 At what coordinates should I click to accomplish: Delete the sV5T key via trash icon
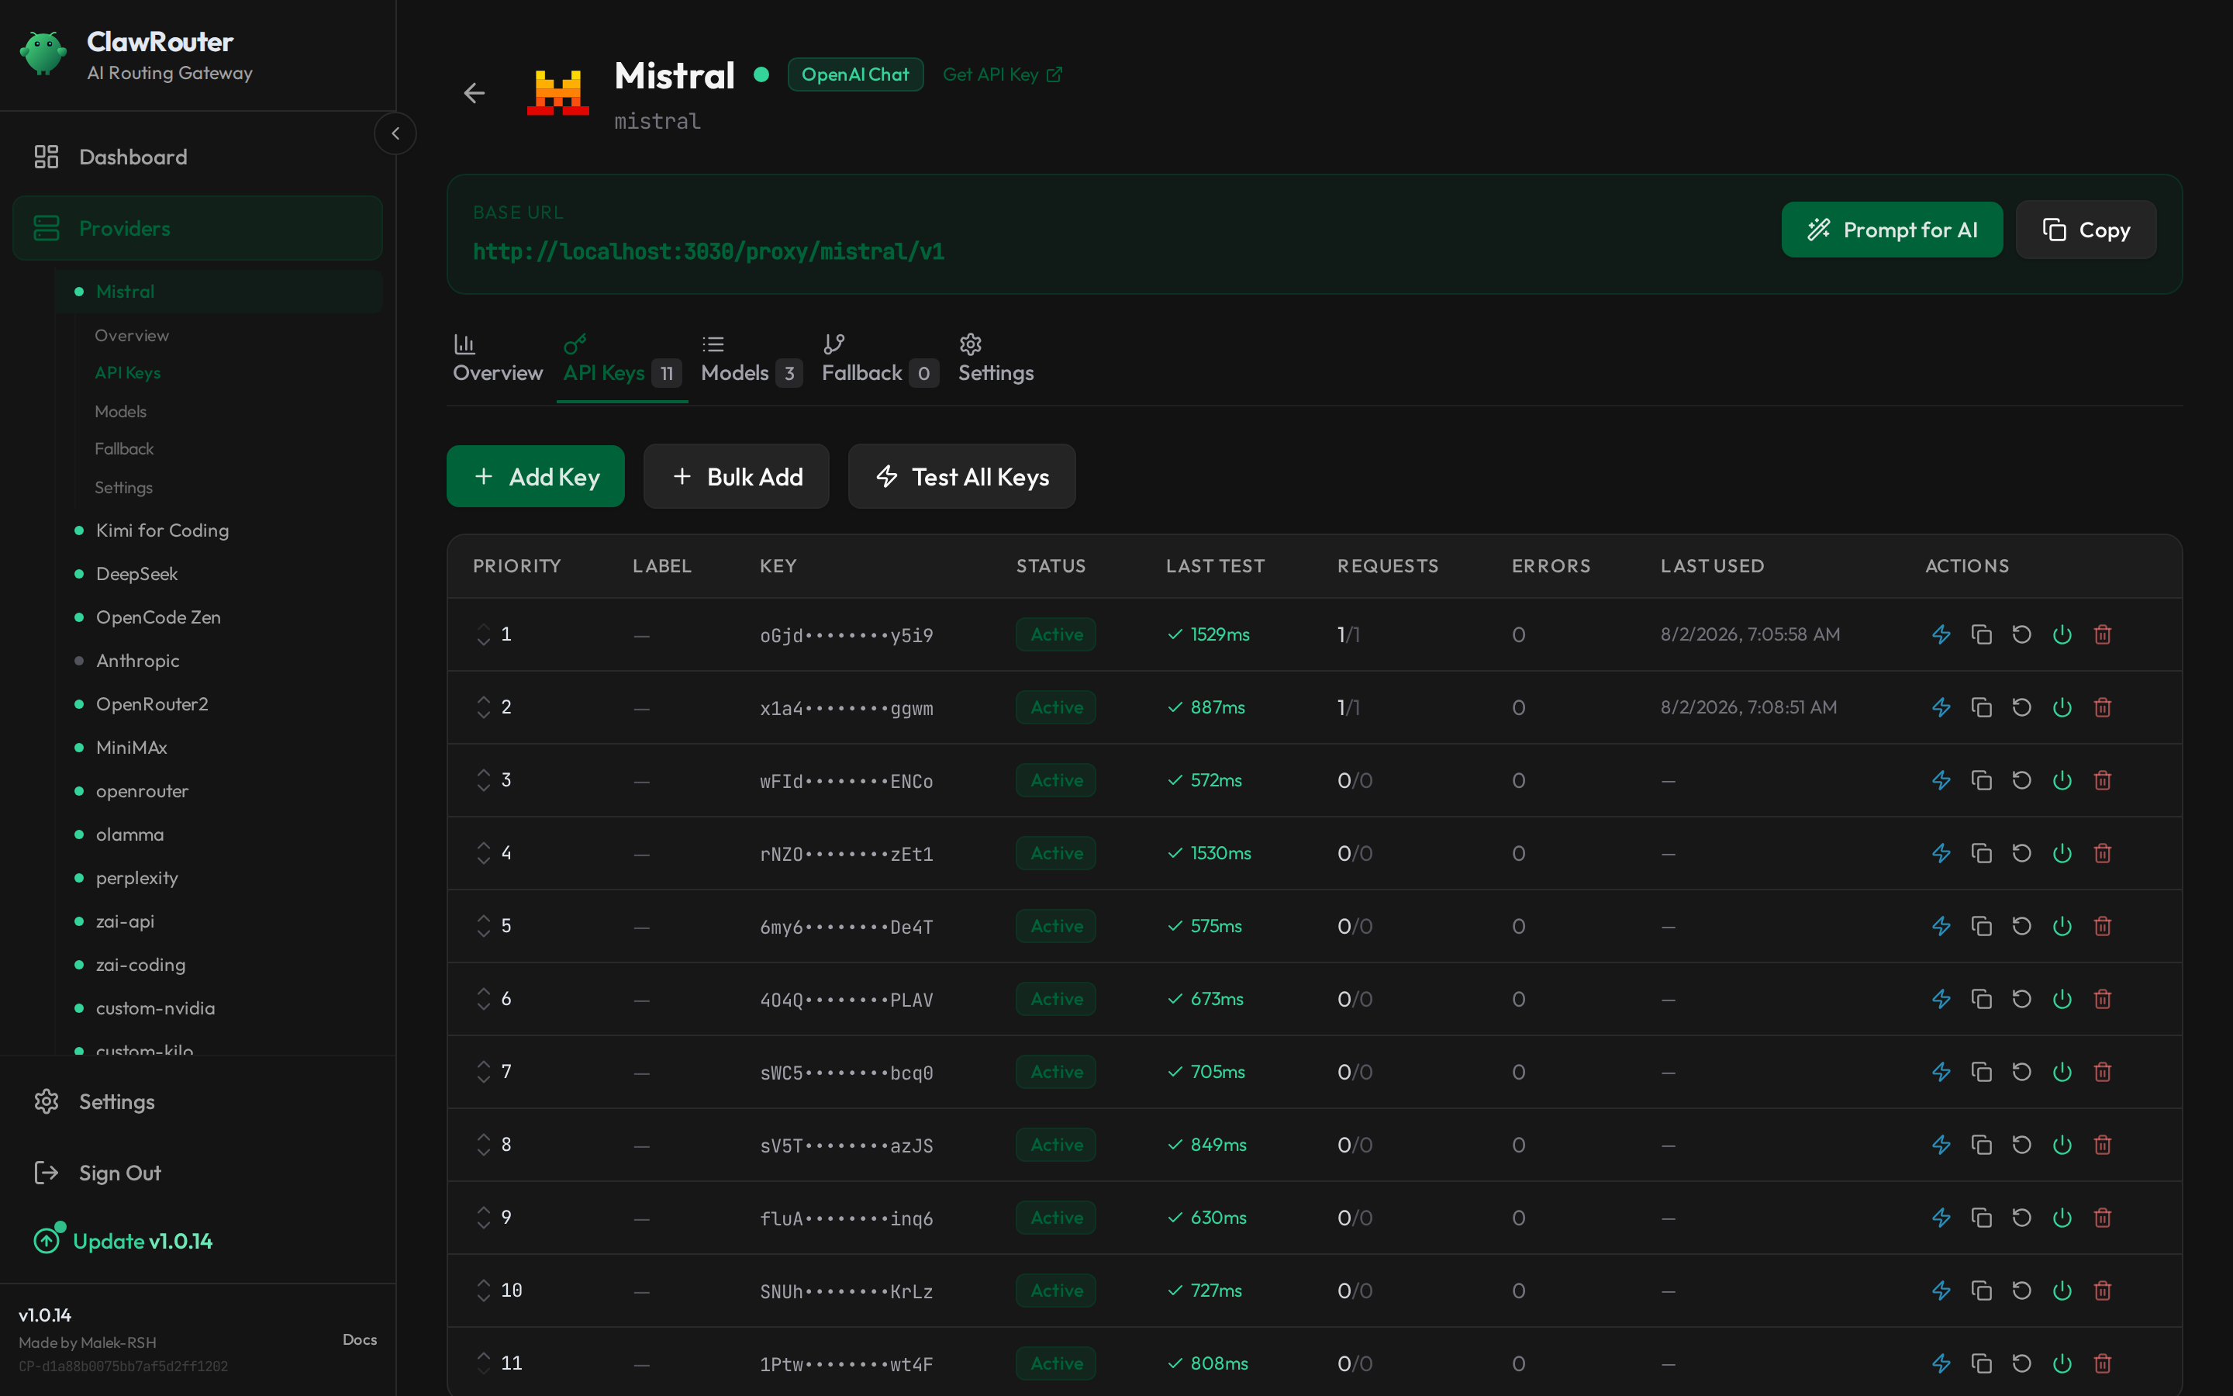[2103, 1145]
